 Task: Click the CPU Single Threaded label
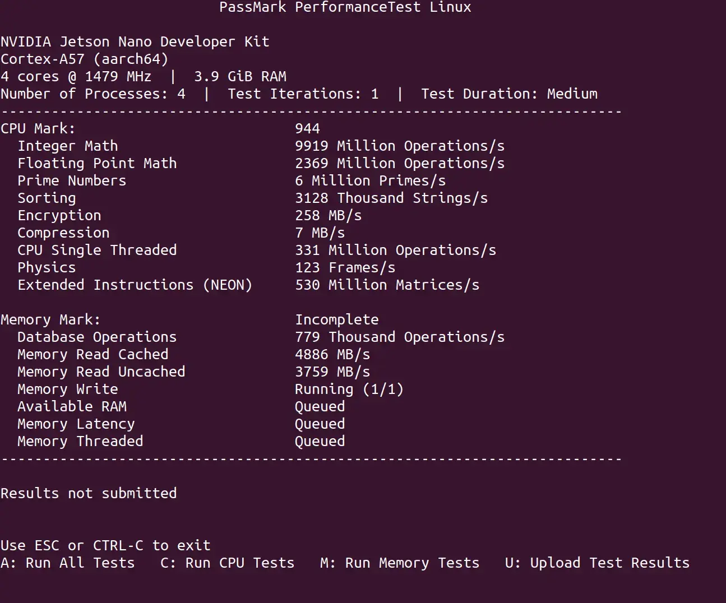tap(97, 250)
